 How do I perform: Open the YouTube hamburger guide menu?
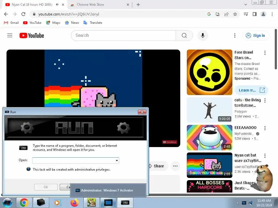coord(10,35)
